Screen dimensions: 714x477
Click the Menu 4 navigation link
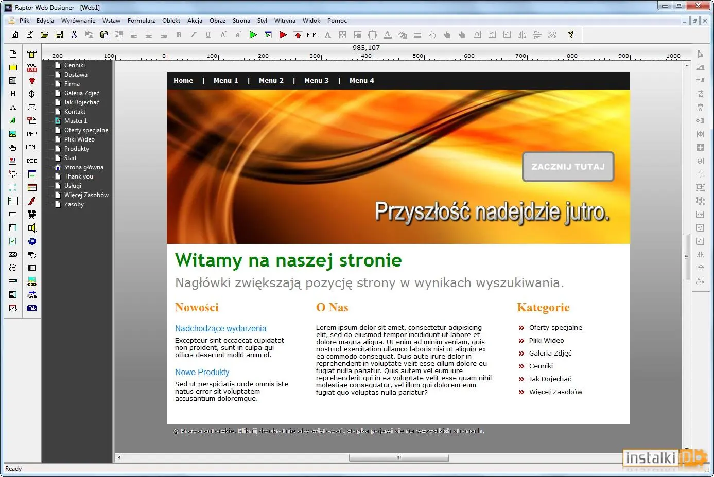tap(362, 81)
